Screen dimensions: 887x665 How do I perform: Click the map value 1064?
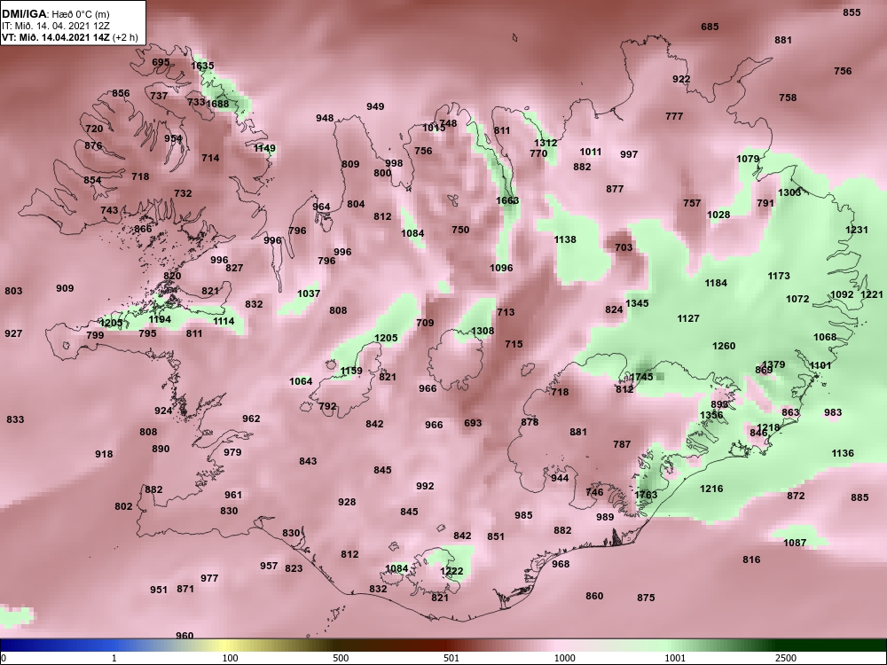click(301, 381)
